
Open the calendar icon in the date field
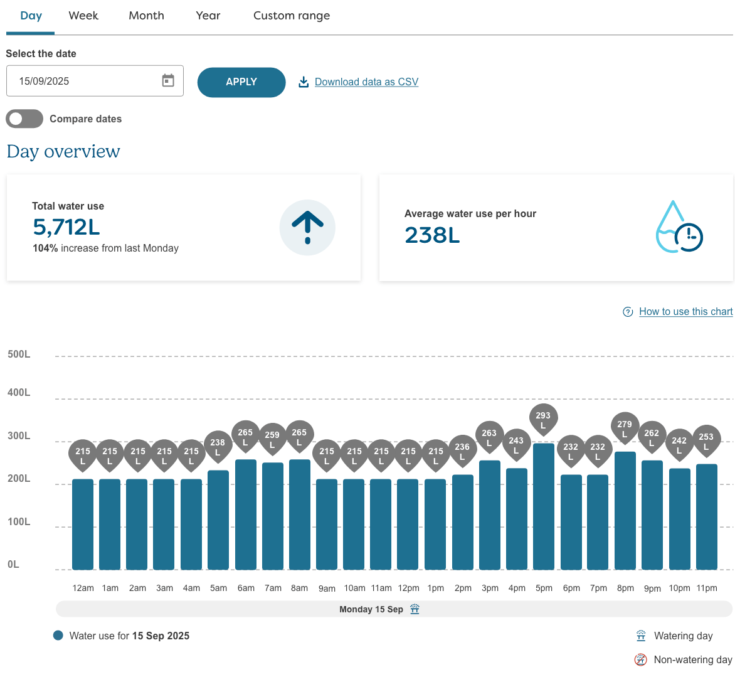click(167, 80)
